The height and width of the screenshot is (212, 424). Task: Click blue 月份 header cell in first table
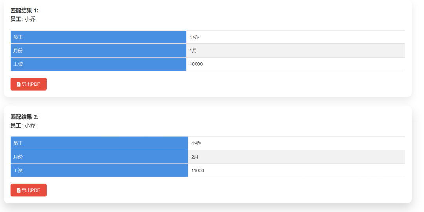pyautogui.click(x=98, y=51)
